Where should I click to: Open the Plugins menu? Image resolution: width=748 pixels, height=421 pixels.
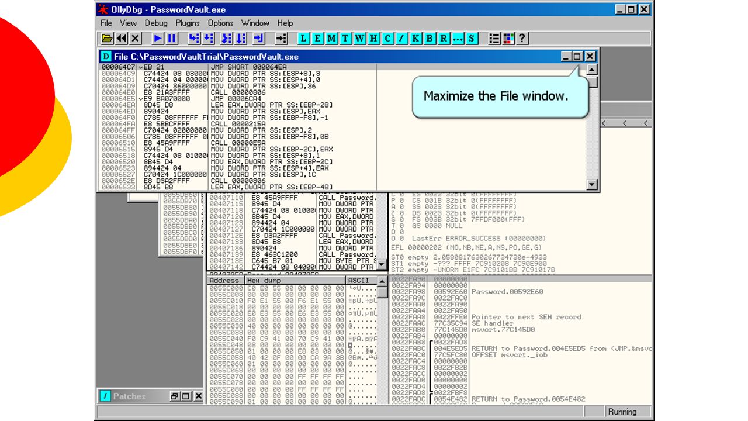188,23
